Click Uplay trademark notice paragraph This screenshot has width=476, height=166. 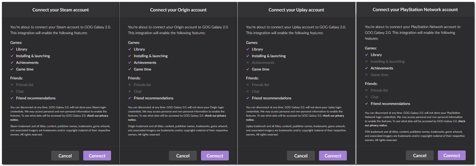point(296,130)
